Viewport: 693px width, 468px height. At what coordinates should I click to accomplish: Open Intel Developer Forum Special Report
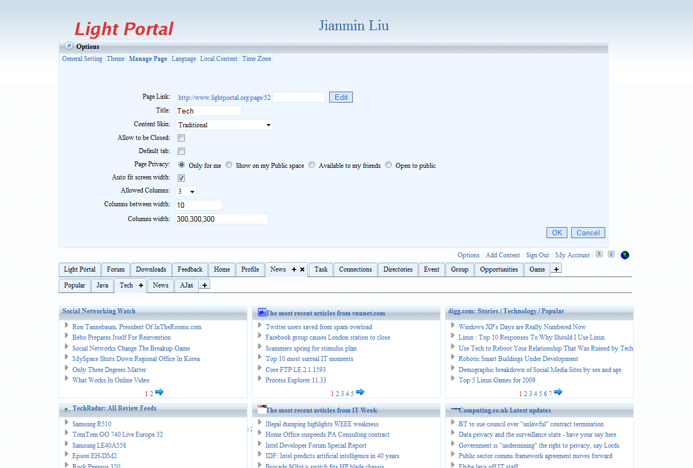point(316,446)
